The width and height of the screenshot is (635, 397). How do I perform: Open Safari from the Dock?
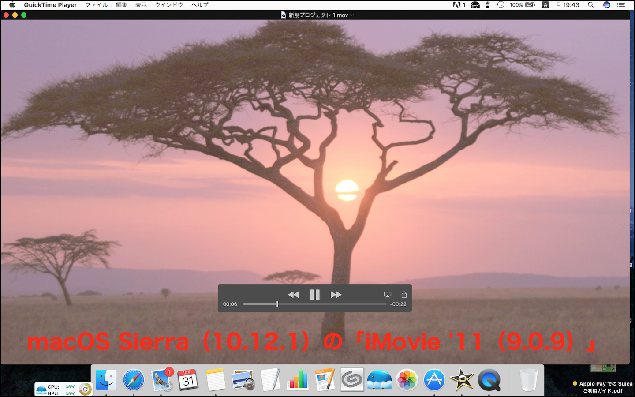pyautogui.click(x=134, y=379)
